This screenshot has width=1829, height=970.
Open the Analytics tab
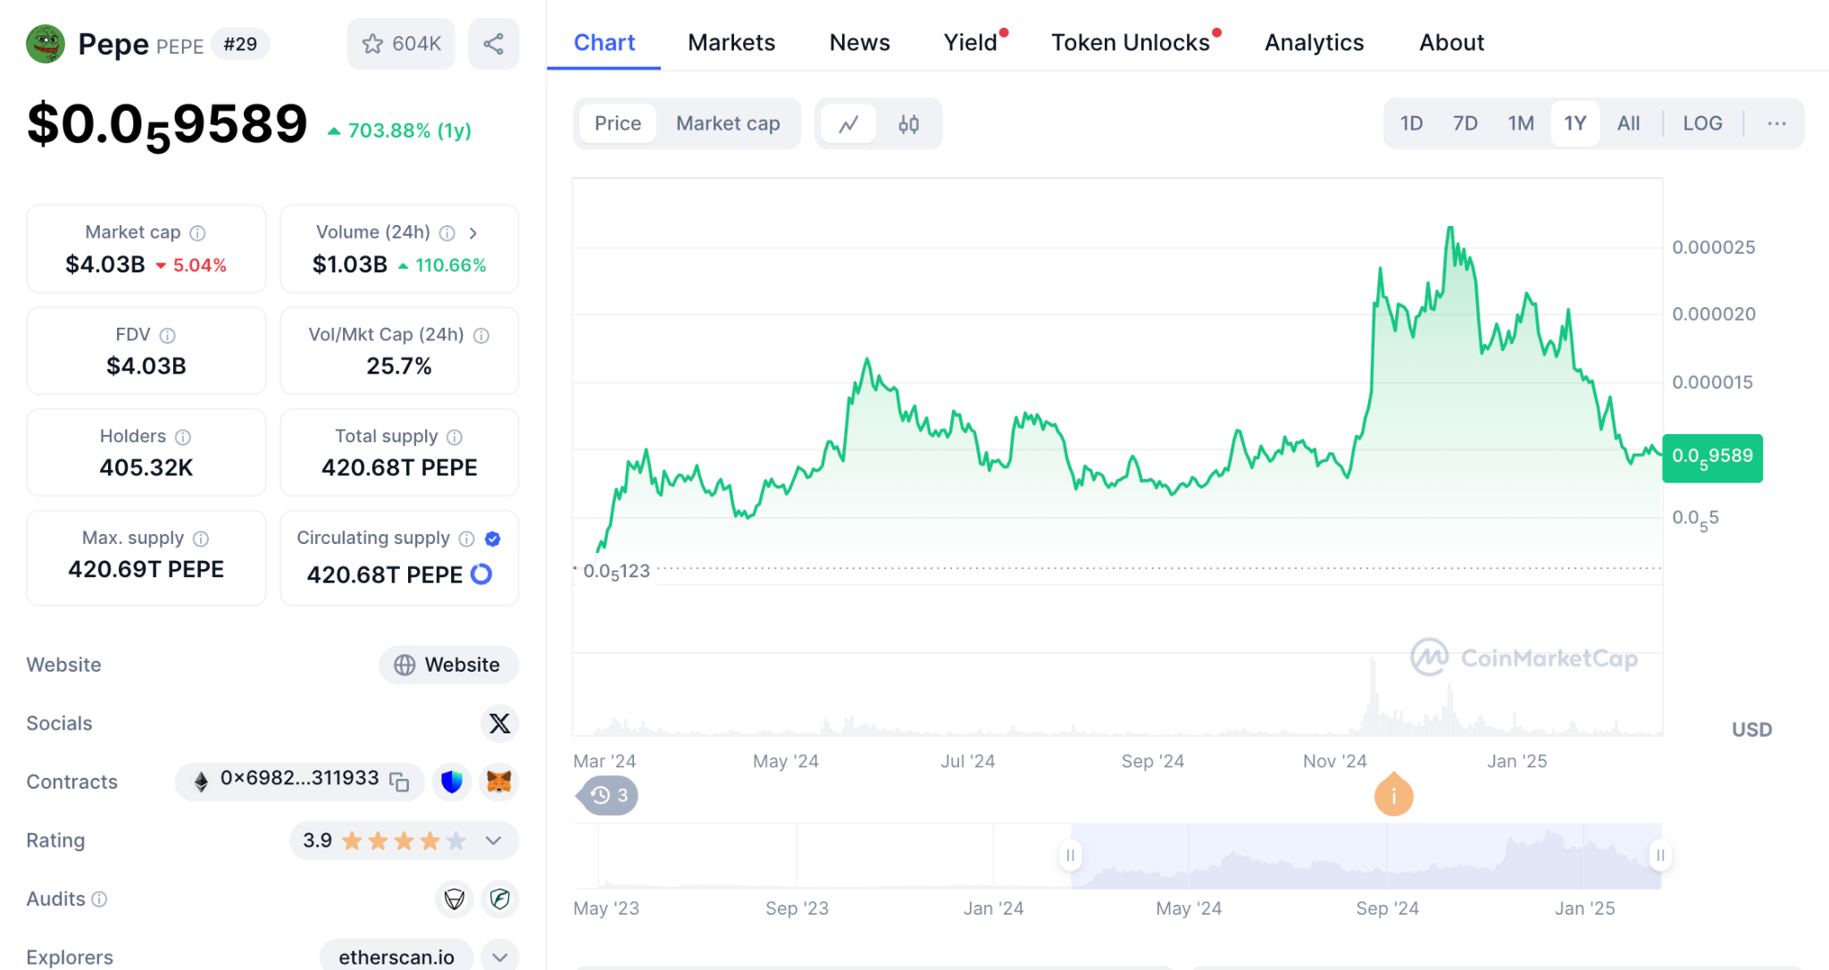coord(1315,43)
